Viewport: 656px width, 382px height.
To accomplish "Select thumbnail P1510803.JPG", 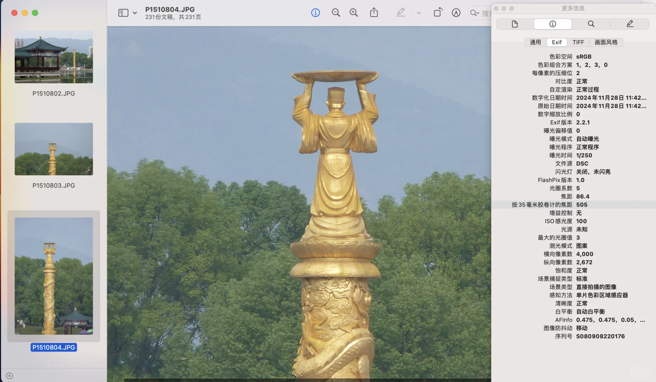I will pos(54,149).
